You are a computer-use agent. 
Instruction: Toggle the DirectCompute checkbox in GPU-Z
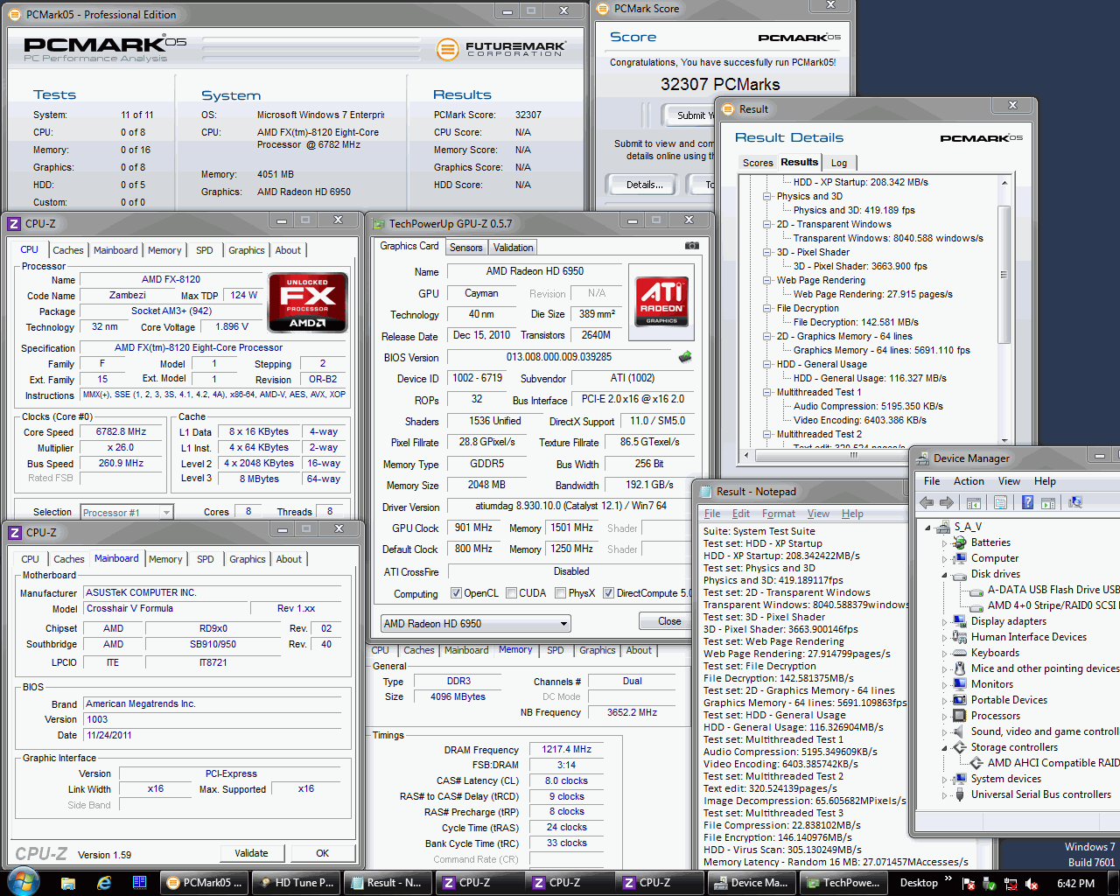pyautogui.click(x=608, y=593)
